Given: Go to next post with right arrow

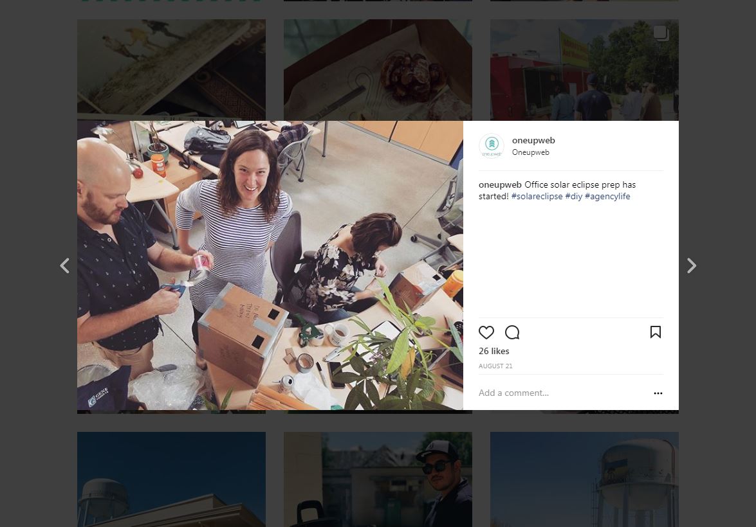Looking at the screenshot, I should click(692, 265).
